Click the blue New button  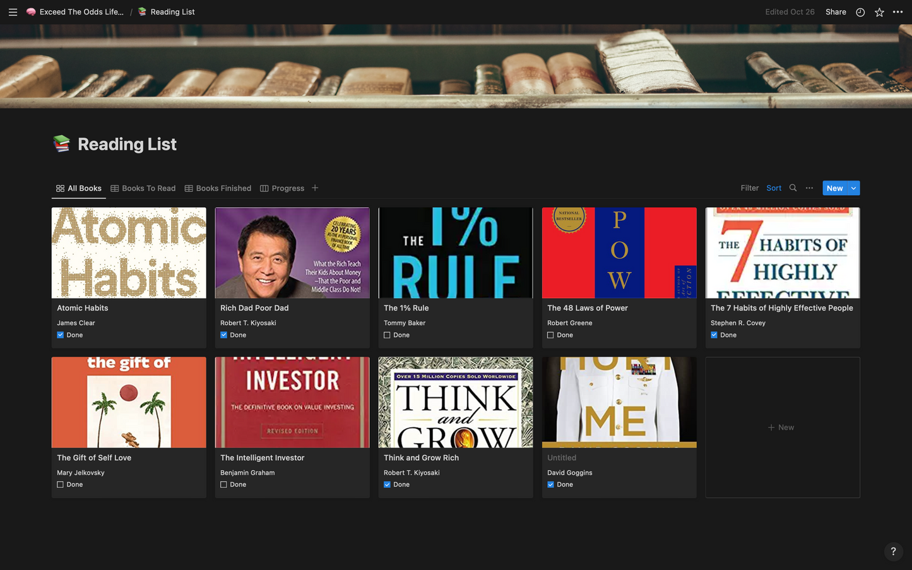pos(834,188)
